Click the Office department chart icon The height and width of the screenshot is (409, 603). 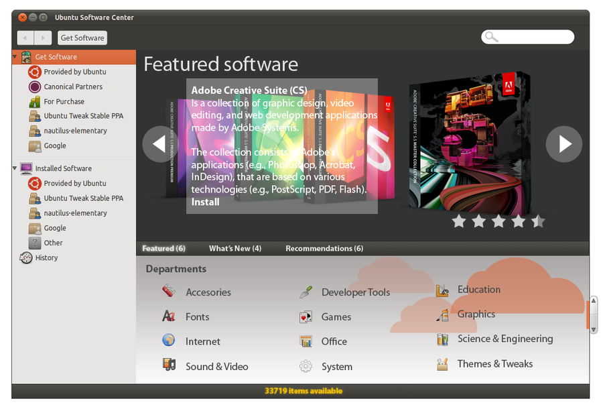point(306,341)
